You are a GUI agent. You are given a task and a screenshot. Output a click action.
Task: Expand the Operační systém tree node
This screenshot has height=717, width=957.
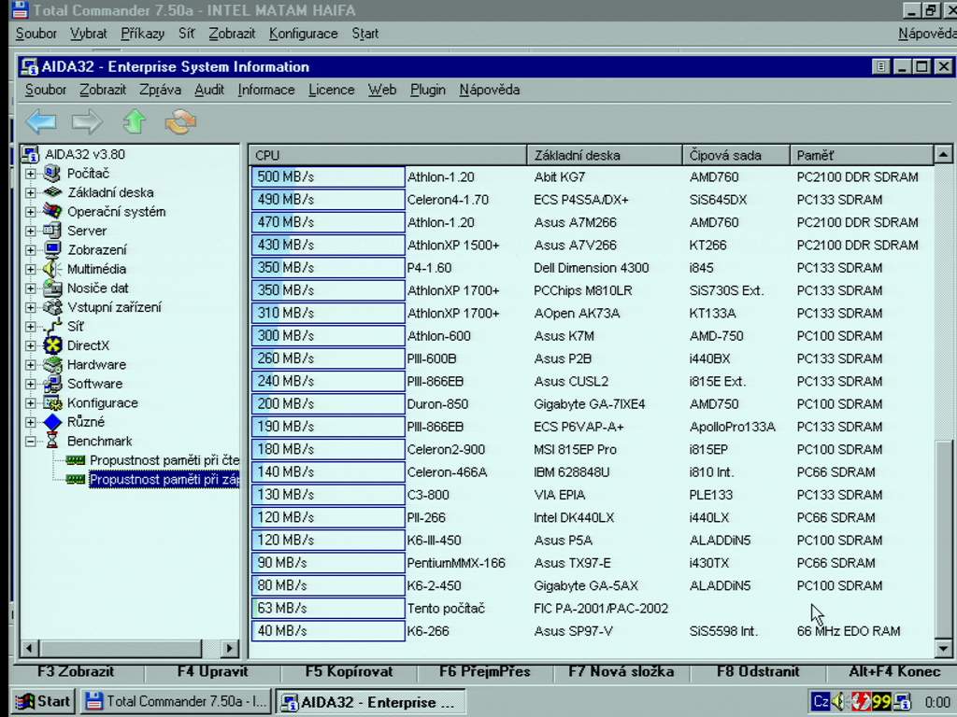(30, 212)
